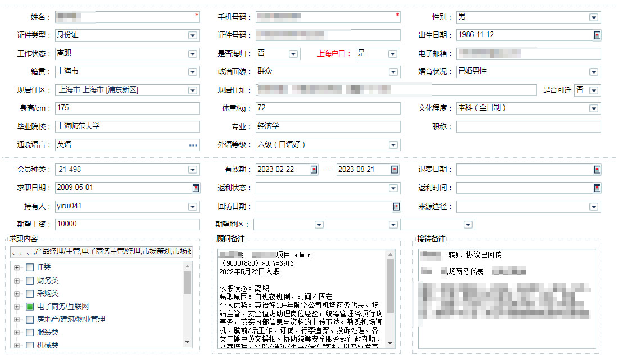Click the 证件号码 input field

[x=328, y=35]
